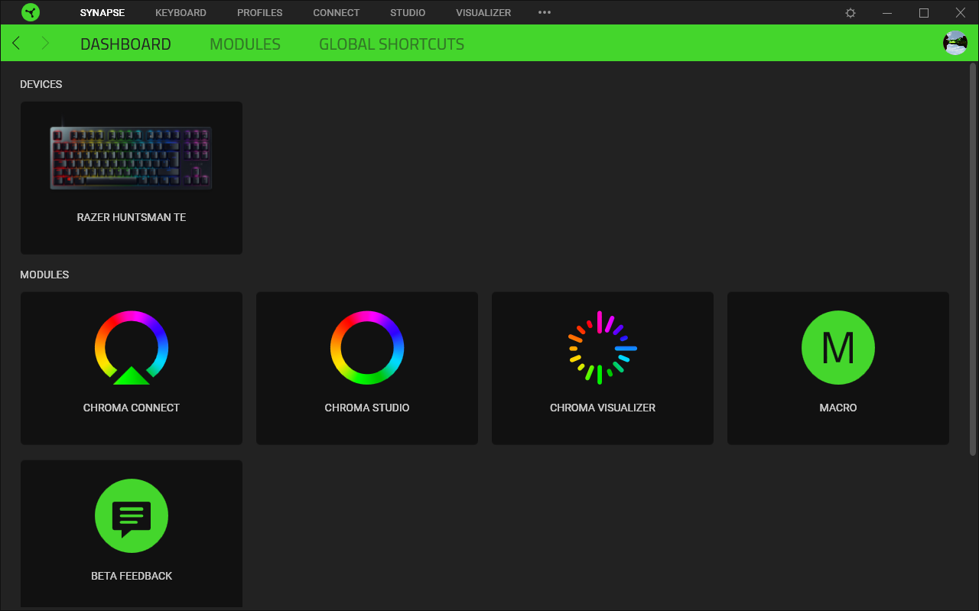Image resolution: width=979 pixels, height=611 pixels.
Task: Minimize the Synapse window
Action: (x=887, y=13)
